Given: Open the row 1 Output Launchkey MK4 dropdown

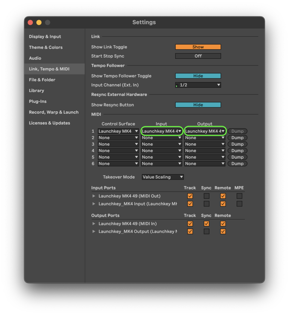Looking at the screenshot, I should coord(205,131).
